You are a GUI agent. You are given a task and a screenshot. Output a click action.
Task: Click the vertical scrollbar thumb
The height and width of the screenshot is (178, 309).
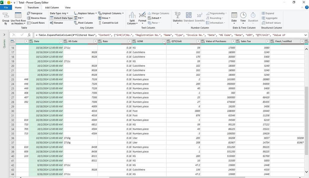click(306, 120)
